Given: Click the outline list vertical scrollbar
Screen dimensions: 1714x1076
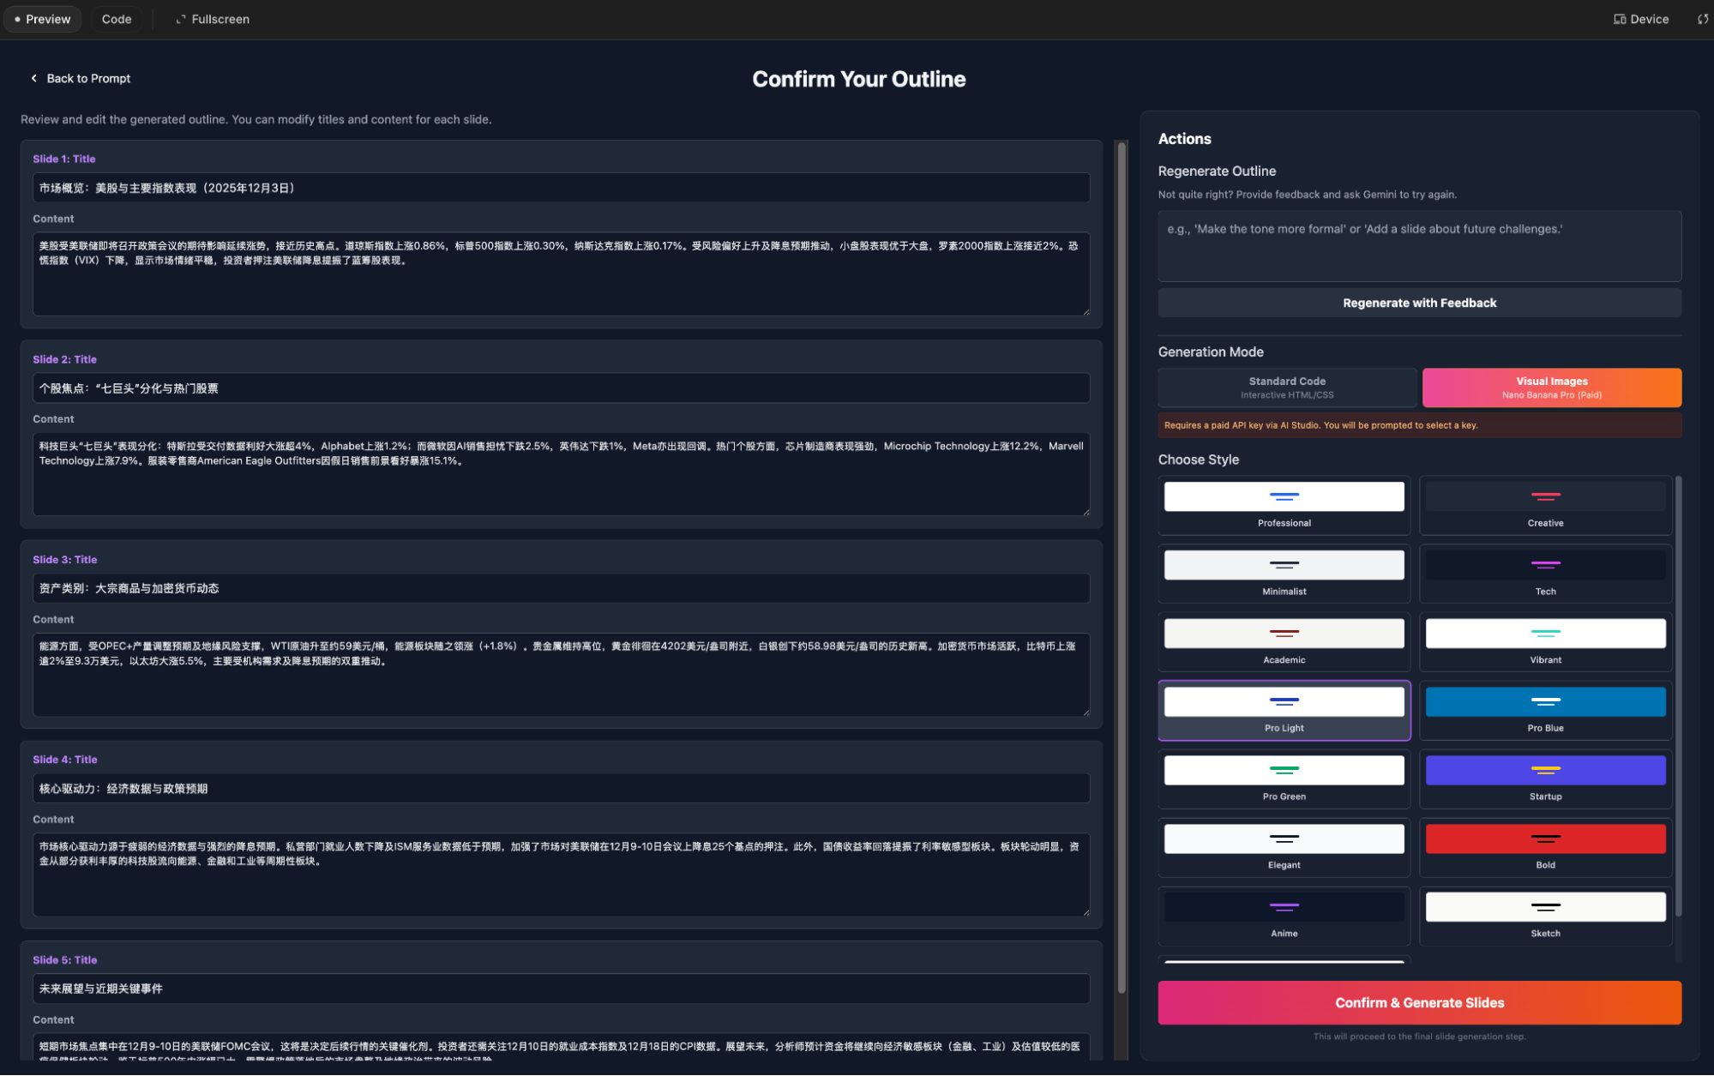Looking at the screenshot, I should (x=1121, y=566).
